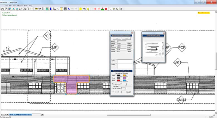Open the Area selected color dropdown

point(127,78)
